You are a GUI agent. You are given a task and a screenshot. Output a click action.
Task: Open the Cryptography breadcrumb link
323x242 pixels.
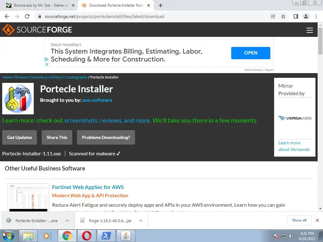[76, 77]
